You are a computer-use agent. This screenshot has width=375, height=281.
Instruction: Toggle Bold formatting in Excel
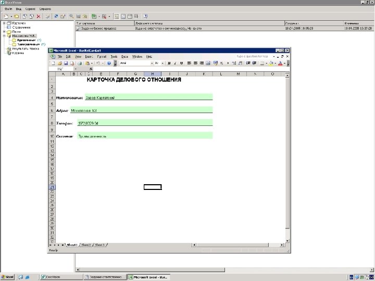[x=169, y=63]
